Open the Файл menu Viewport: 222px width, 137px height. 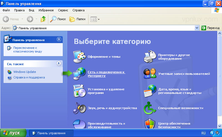6,10
